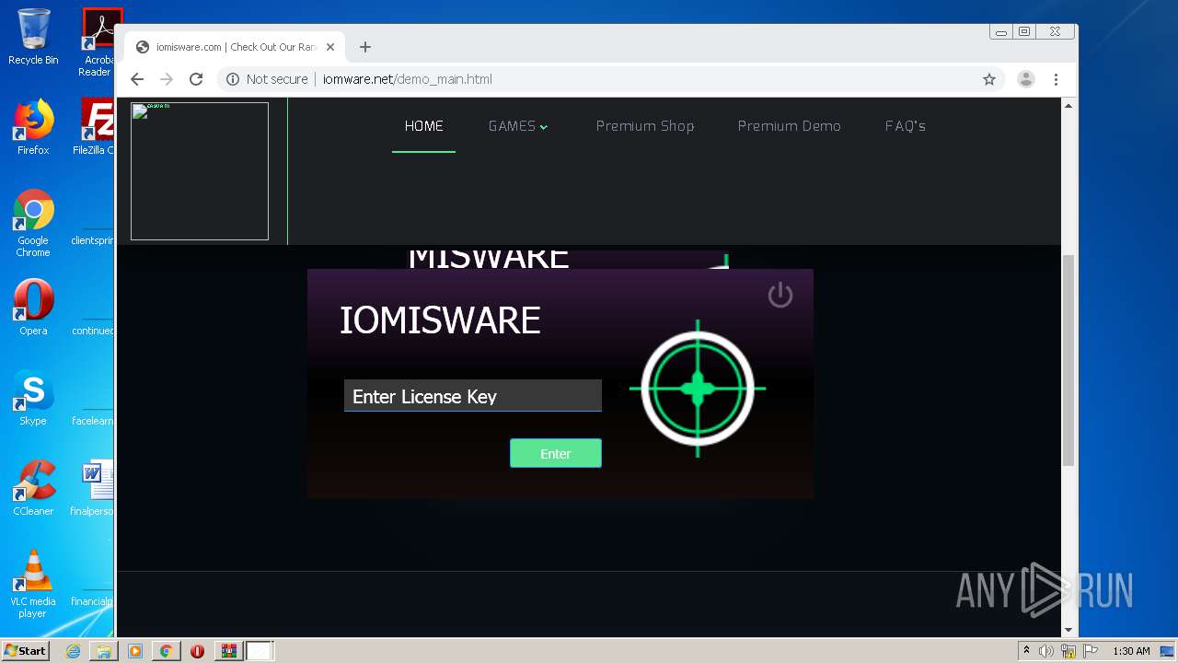Click the power icon in the IOMISWARE dialog

click(x=780, y=295)
